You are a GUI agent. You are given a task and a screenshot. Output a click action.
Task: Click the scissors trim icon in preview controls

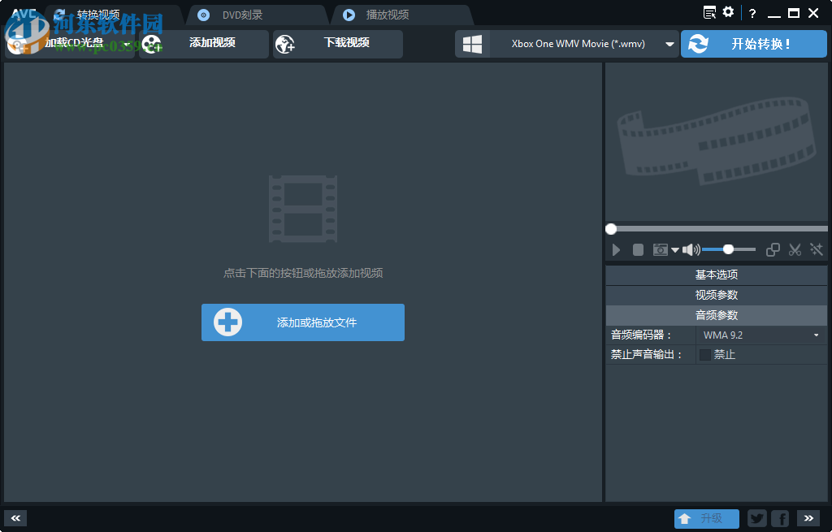pyautogui.click(x=795, y=249)
